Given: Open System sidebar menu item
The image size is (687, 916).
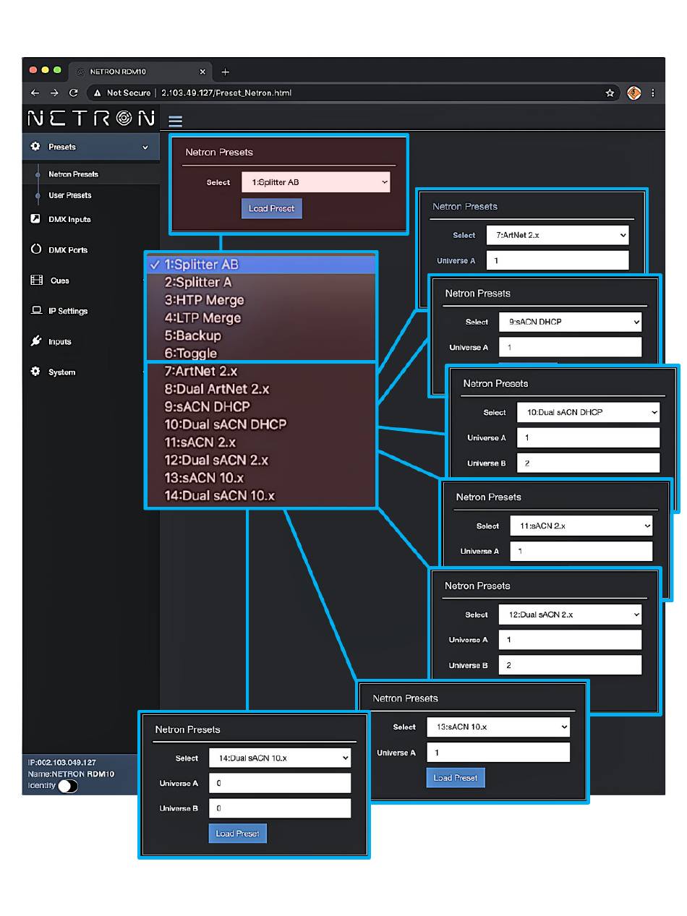Looking at the screenshot, I should click(x=61, y=372).
